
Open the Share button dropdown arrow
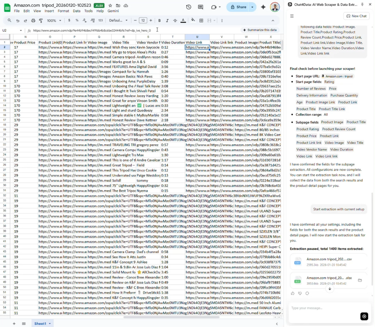pos(252,7)
